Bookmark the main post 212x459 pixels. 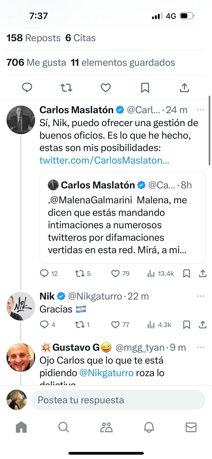pyautogui.click(x=145, y=87)
